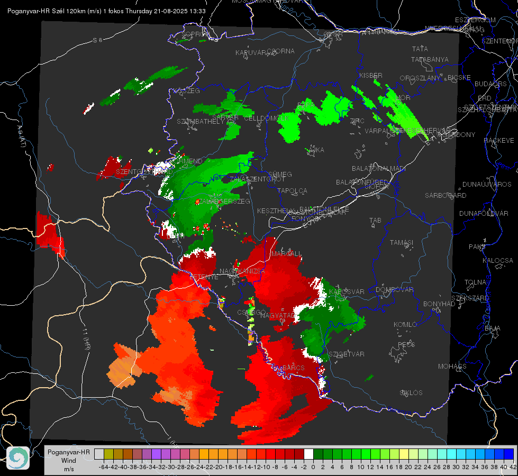518x476 pixels.
Task: Click the SÜMEG city label
Action: [280, 174]
